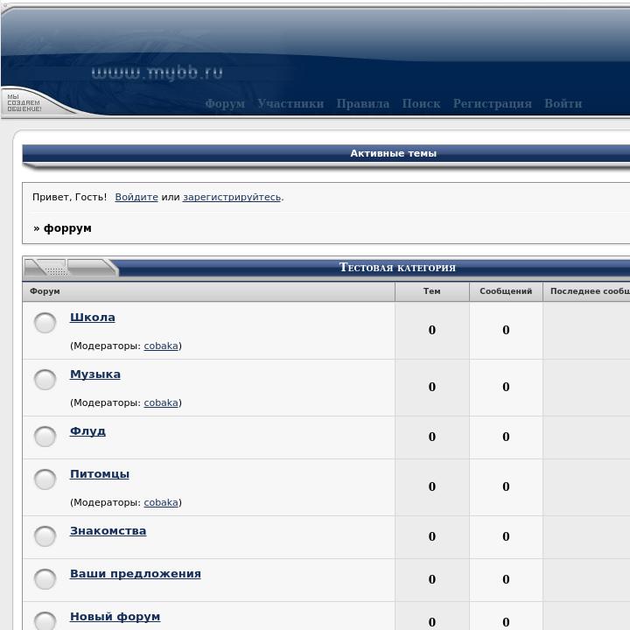Open the Питомцы forum

(100, 474)
